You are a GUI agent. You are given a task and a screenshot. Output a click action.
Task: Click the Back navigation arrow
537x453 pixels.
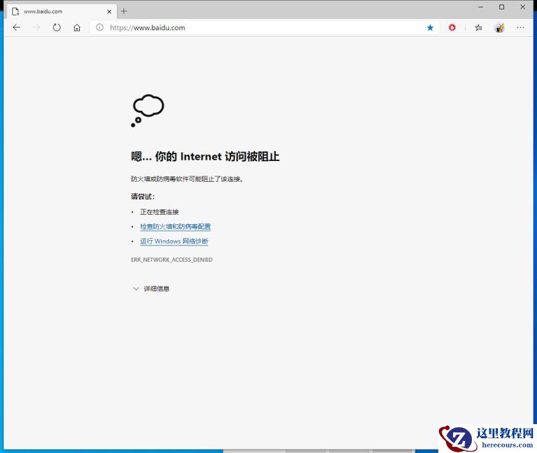coord(16,28)
